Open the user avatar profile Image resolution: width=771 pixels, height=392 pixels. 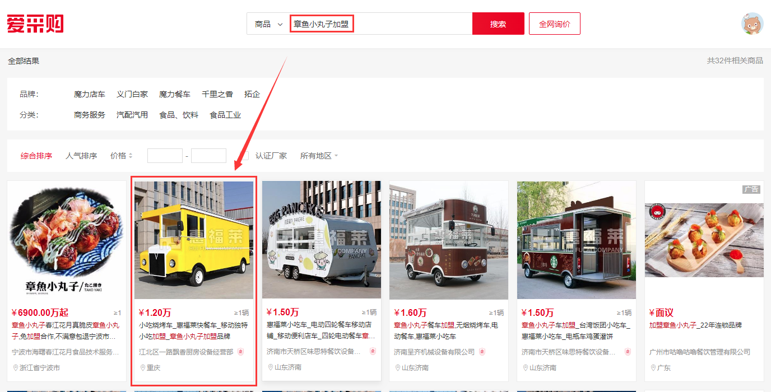coord(752,24)
